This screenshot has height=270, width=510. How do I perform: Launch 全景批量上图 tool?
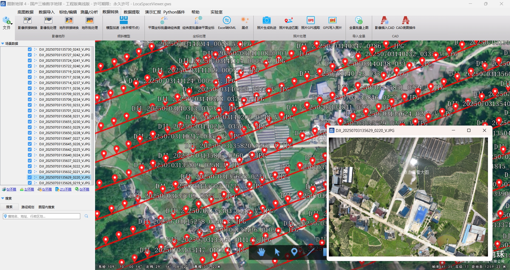[359, 23]
